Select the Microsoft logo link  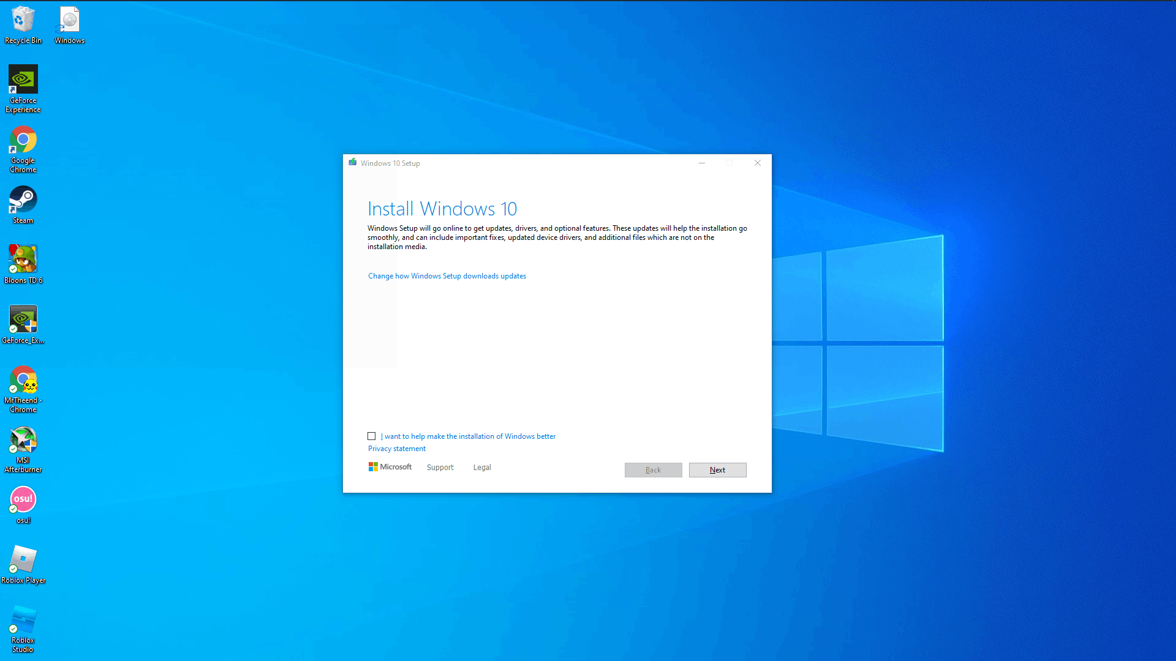pyautogui.click(x=390, y=466)
